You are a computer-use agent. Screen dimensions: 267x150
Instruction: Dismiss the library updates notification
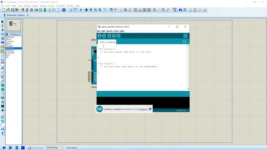[x=150, y=109]
